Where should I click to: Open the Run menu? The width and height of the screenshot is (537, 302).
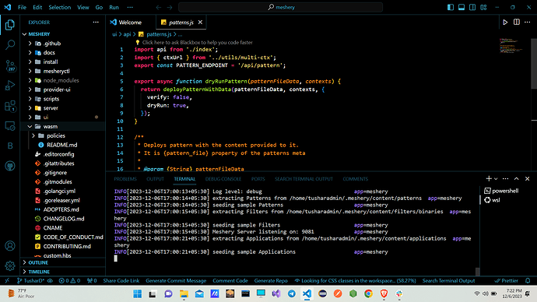coord(114,7)
